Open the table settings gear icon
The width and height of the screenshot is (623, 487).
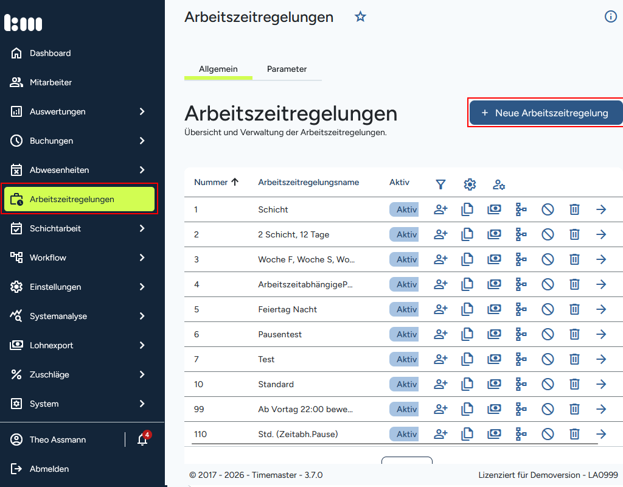coord(470,184)
